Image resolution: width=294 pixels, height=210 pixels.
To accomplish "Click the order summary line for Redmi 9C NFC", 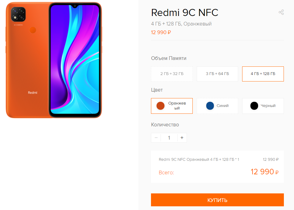I will click(199, 160).
